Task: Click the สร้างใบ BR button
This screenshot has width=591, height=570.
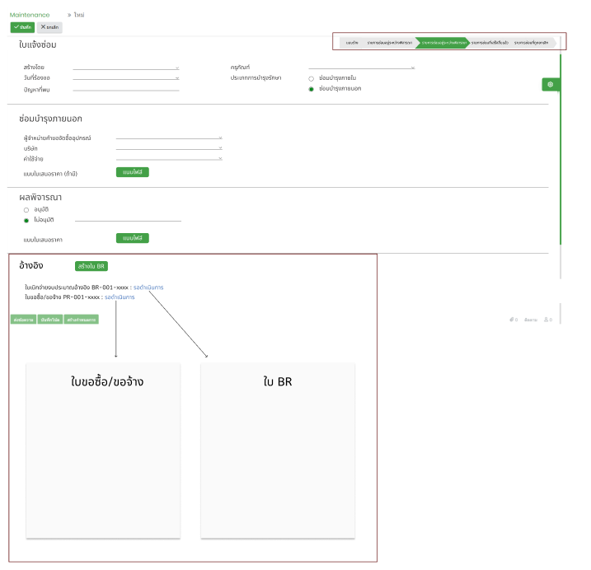Action: click(91, 266)
